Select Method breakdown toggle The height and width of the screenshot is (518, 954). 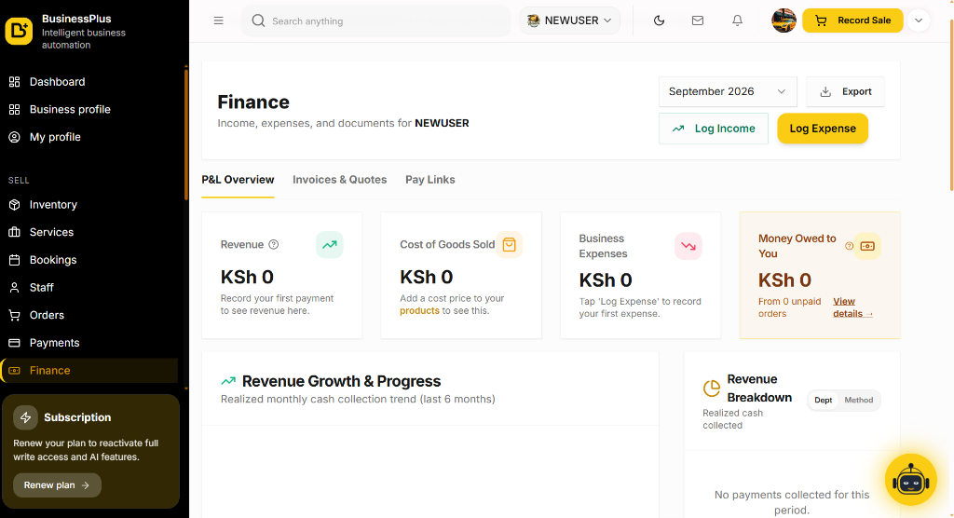click(858, 400)
